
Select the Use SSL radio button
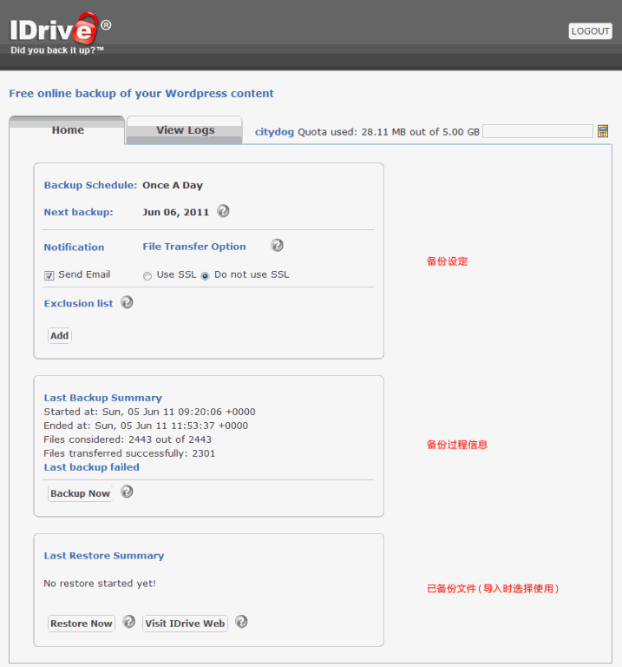click(147, 275)
